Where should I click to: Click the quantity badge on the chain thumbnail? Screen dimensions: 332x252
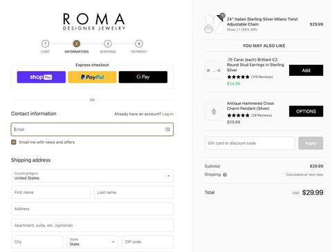[222, 16]
